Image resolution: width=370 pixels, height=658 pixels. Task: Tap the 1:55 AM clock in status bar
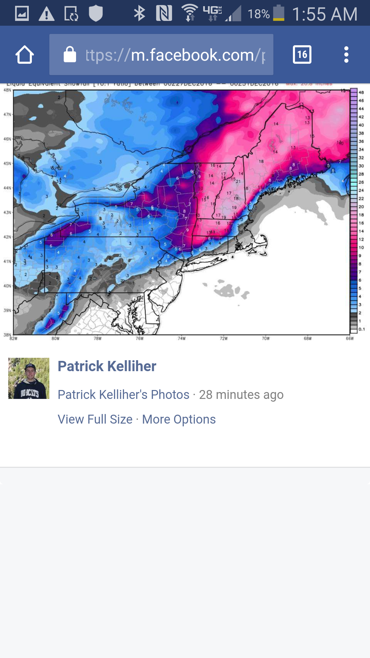point(325,14)
